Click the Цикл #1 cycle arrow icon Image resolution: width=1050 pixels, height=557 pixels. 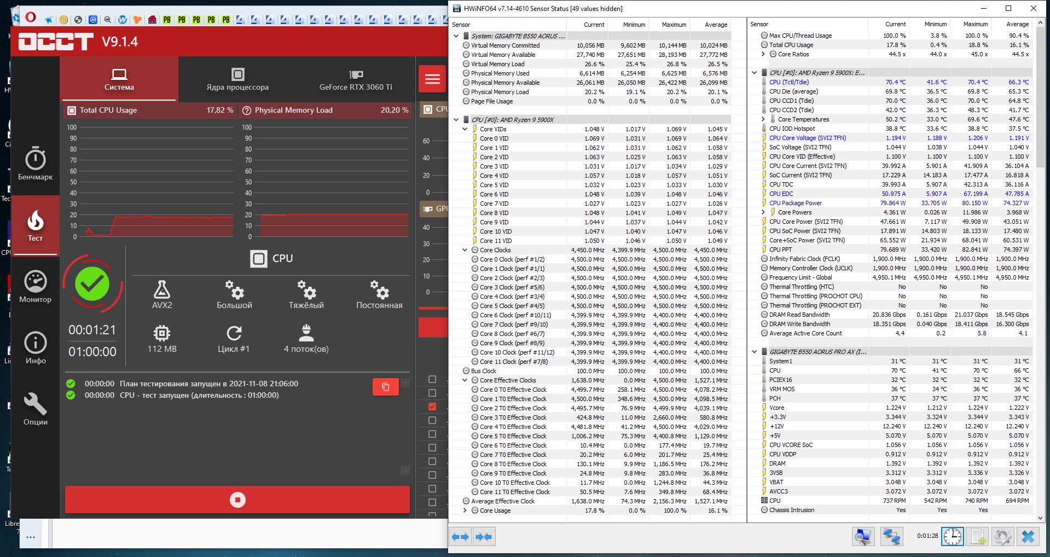(234, 333)
